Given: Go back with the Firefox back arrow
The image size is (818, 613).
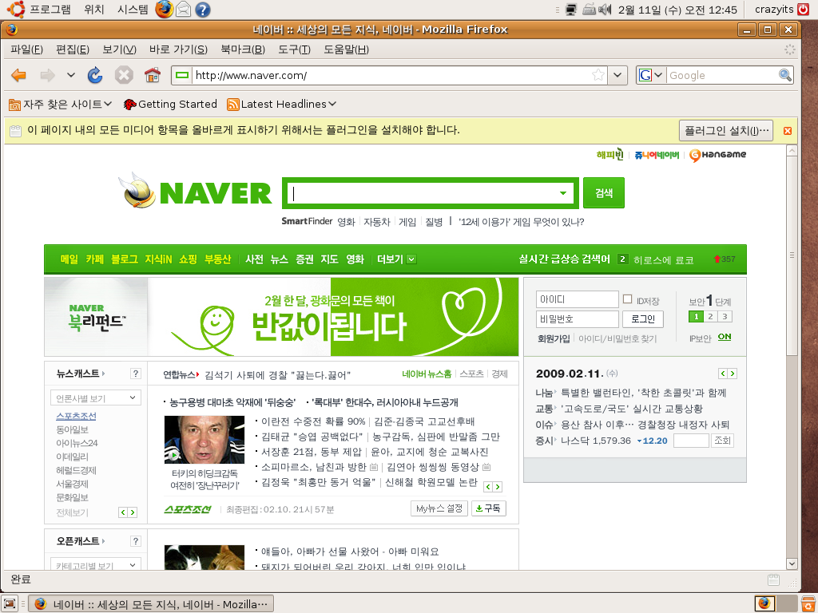Looking at the screenshot, I should click(x=19, y=76).
